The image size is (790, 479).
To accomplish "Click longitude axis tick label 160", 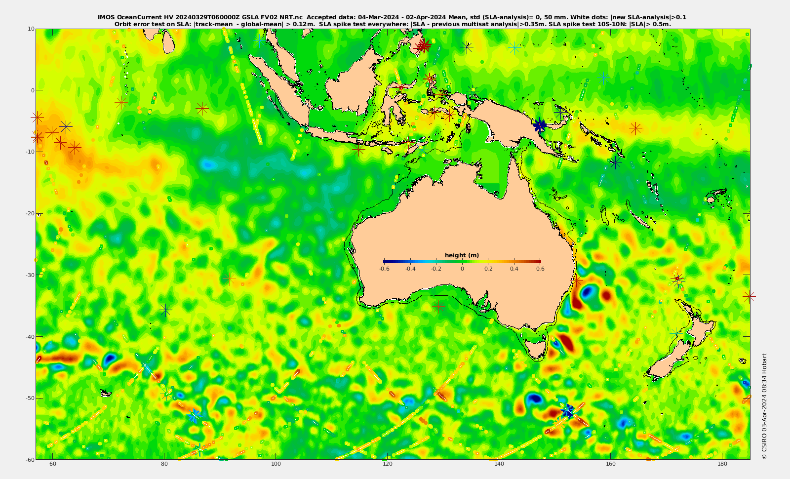I will 611,464.
